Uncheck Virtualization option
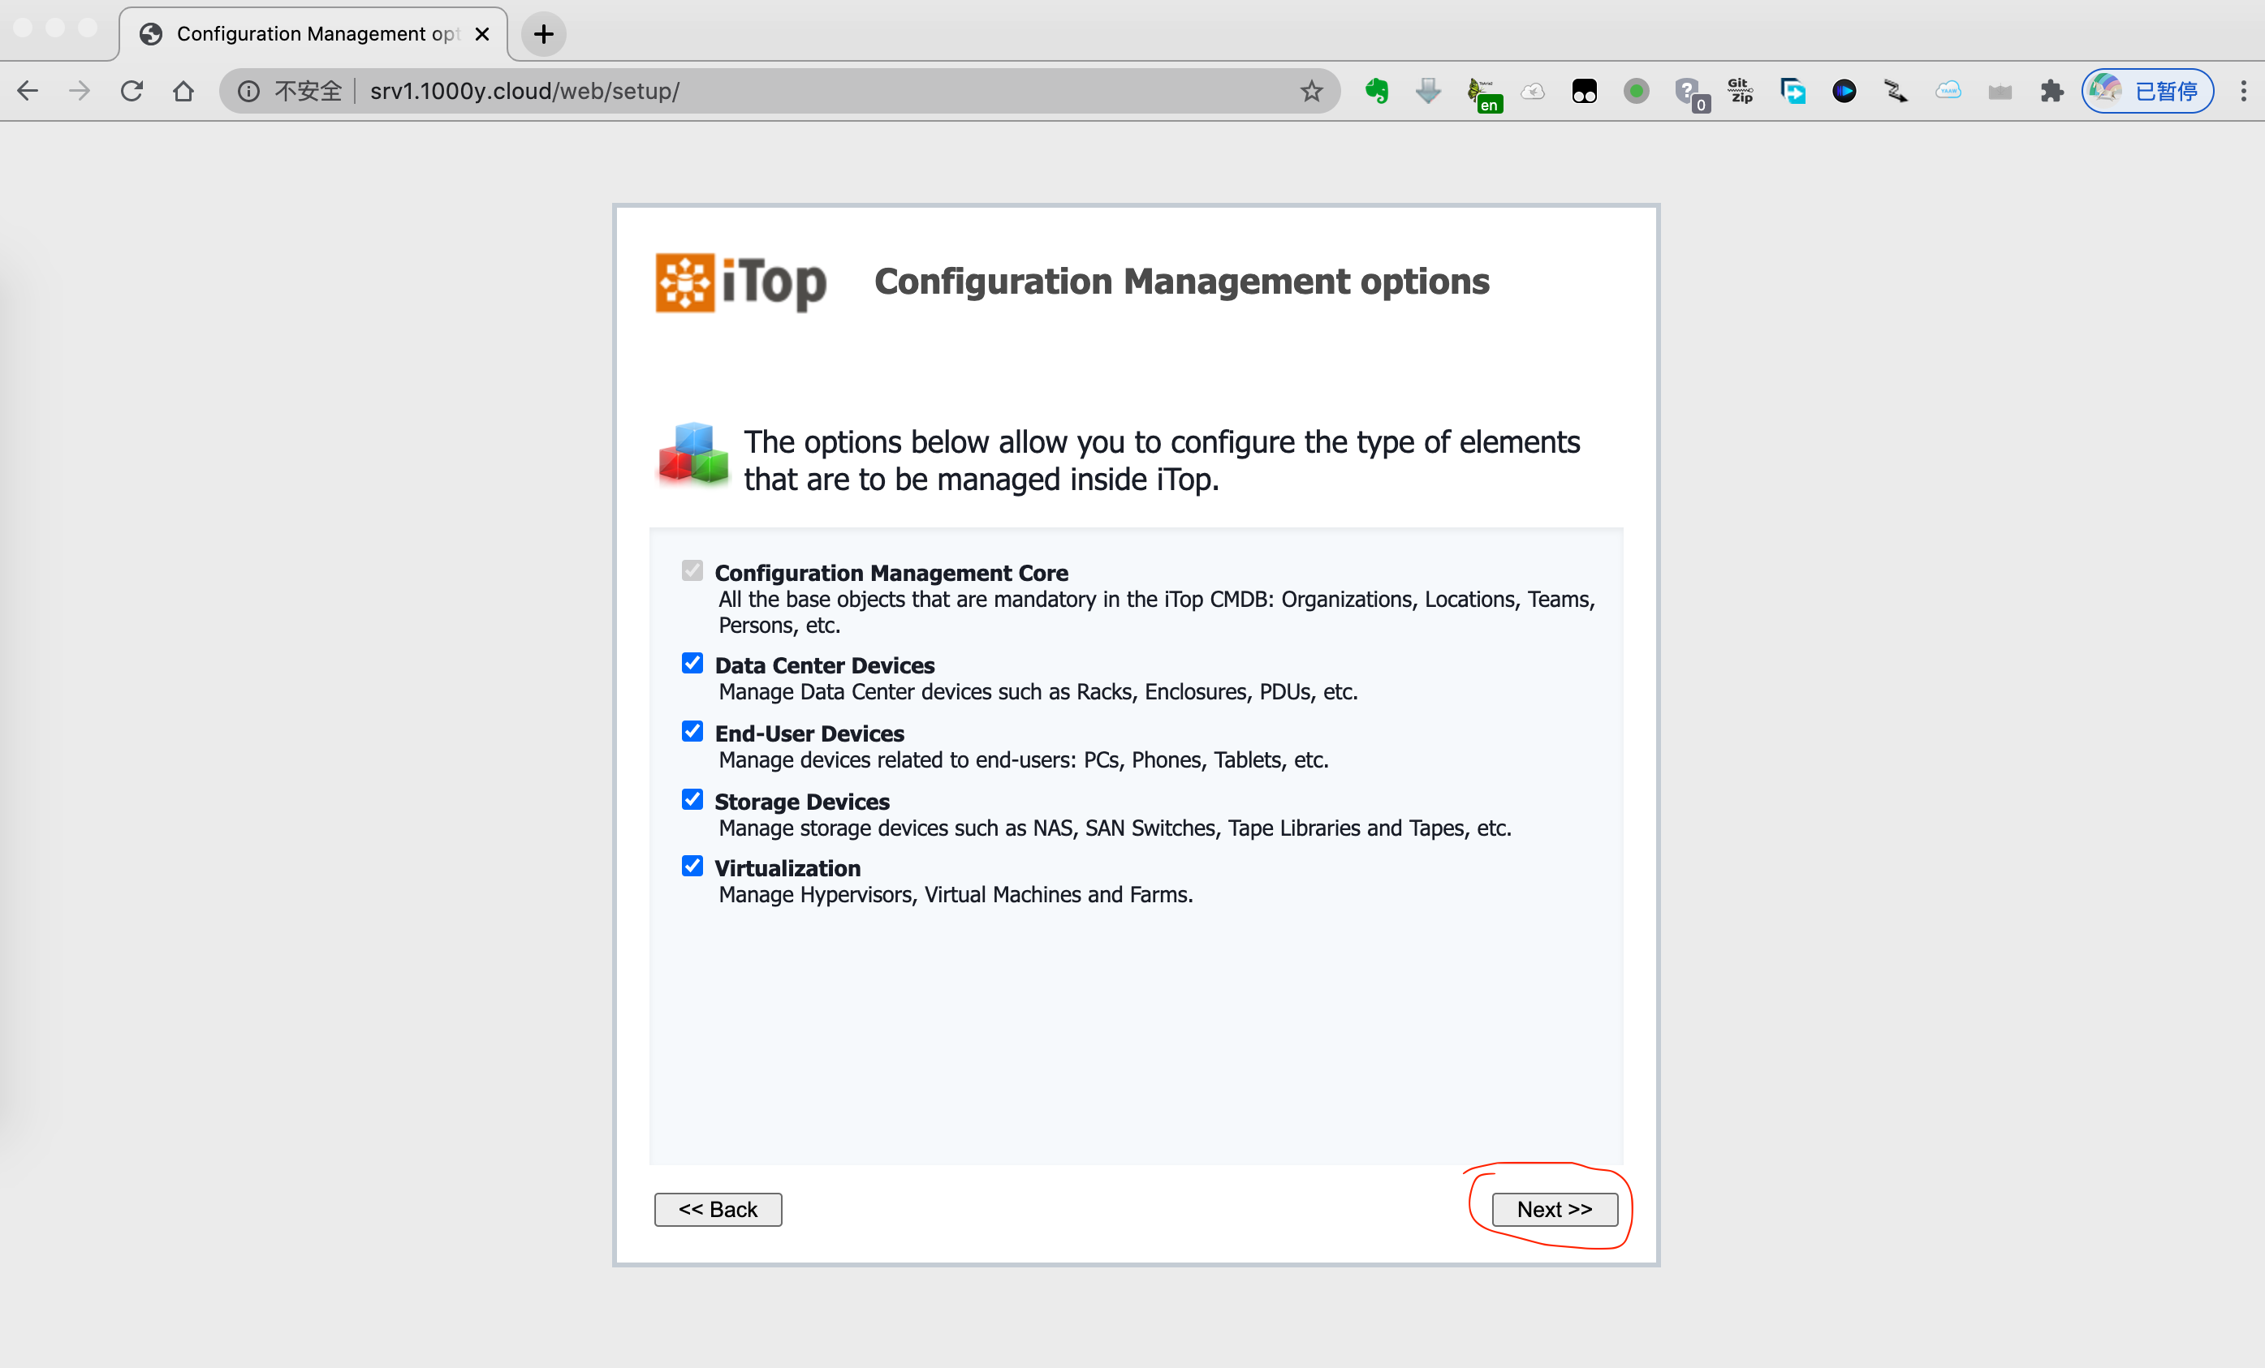 [692, 867]
